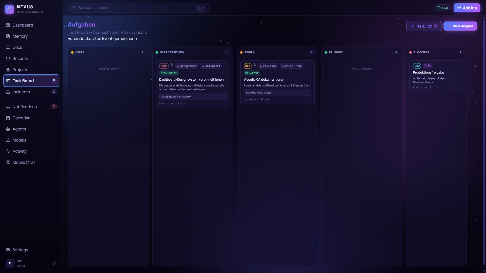
Task: Click the Med priority tag
Action: pyautogui.click(x=248, y=66)
